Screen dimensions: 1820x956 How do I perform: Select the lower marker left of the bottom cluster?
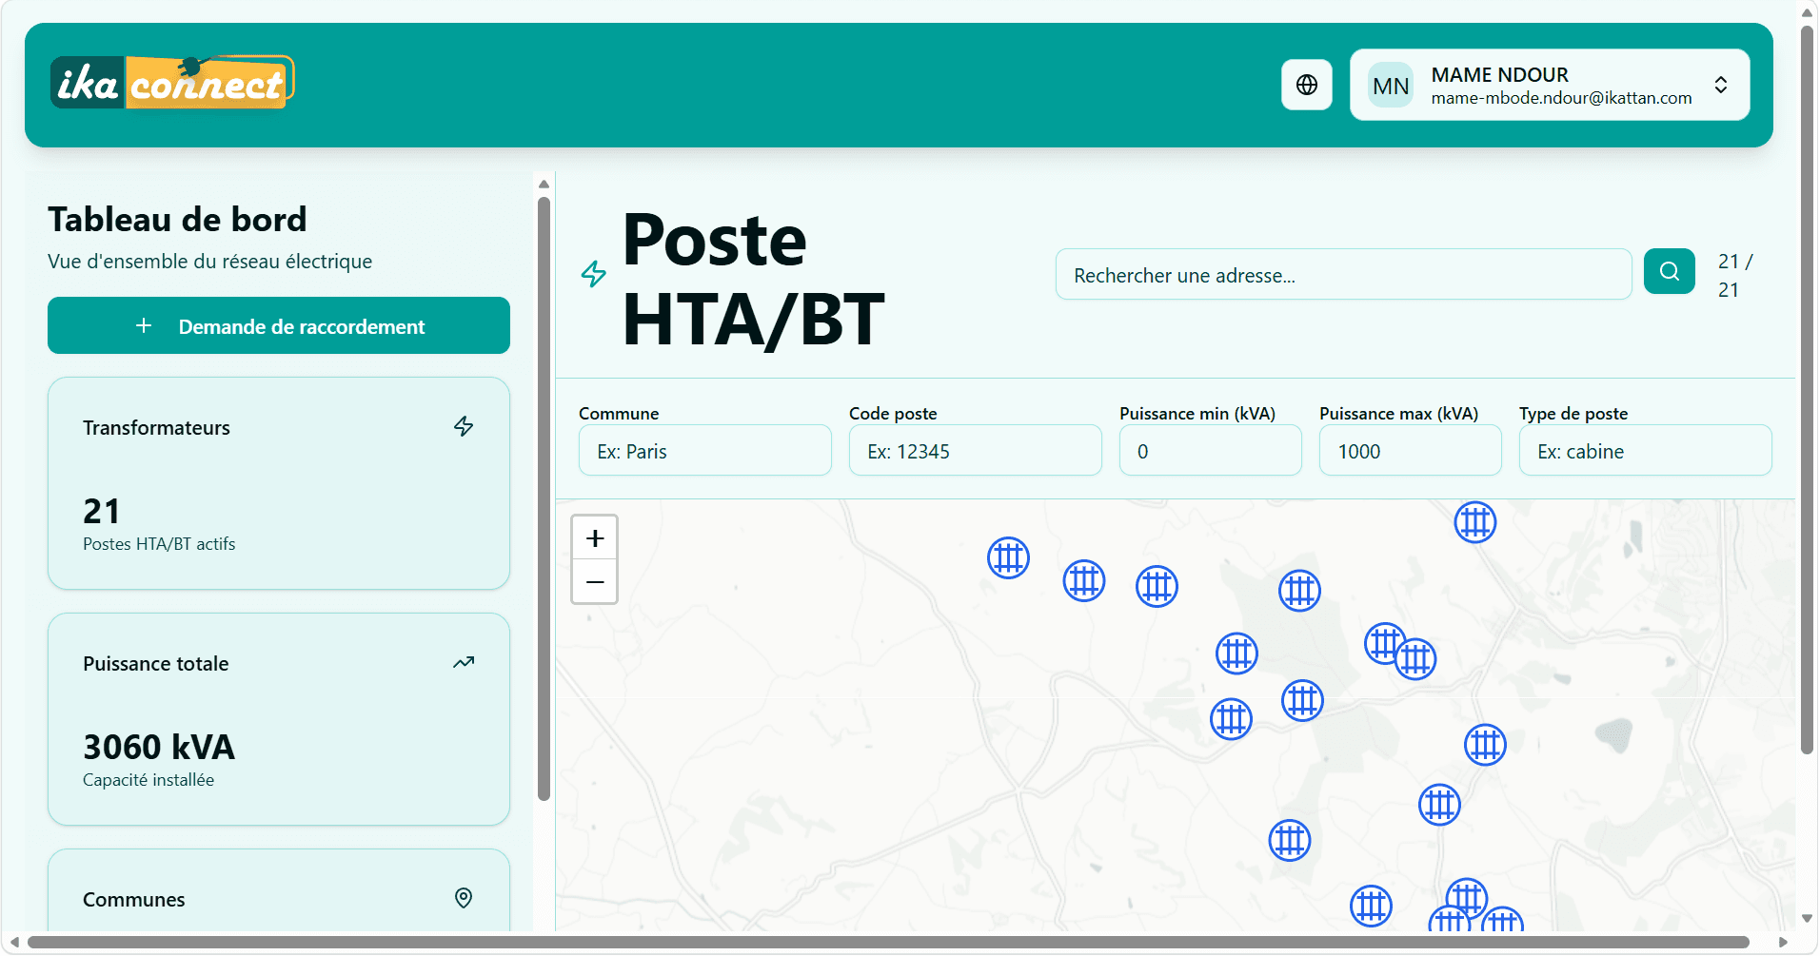pos(1372,906)
